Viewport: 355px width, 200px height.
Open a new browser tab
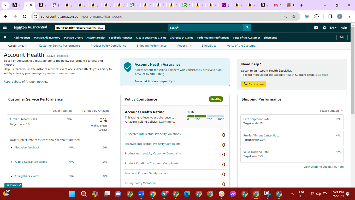tap(301, 5)
